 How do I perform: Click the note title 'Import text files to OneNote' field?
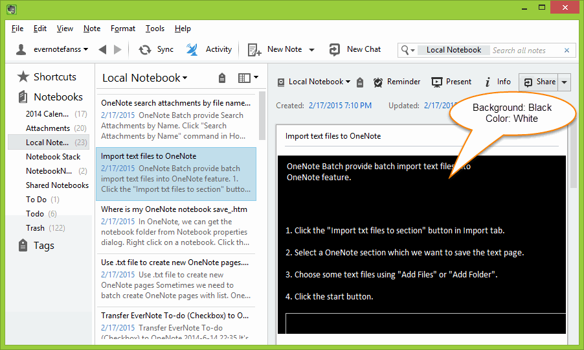click(x=421, y=136)
